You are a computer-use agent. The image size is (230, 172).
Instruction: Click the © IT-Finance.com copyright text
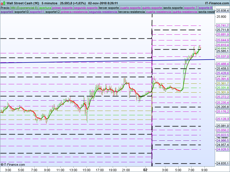tap(13, 165)
